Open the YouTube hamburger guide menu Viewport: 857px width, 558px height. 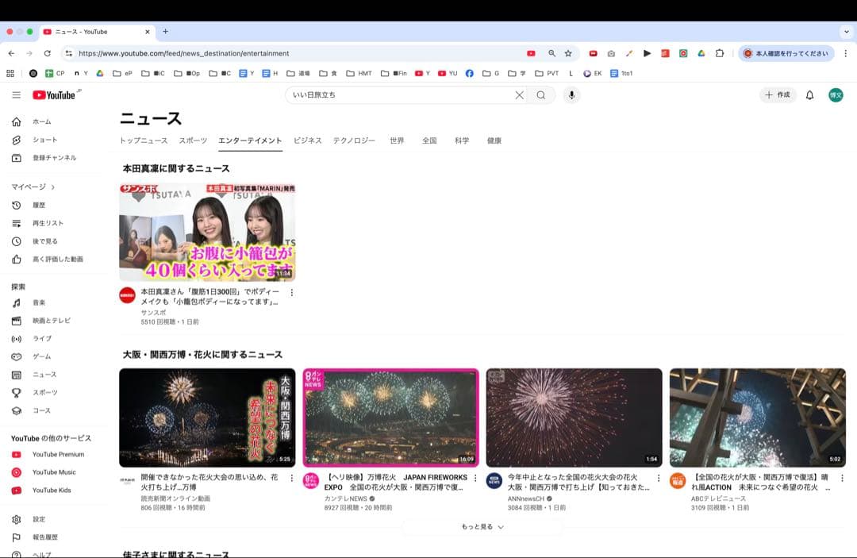16,95
